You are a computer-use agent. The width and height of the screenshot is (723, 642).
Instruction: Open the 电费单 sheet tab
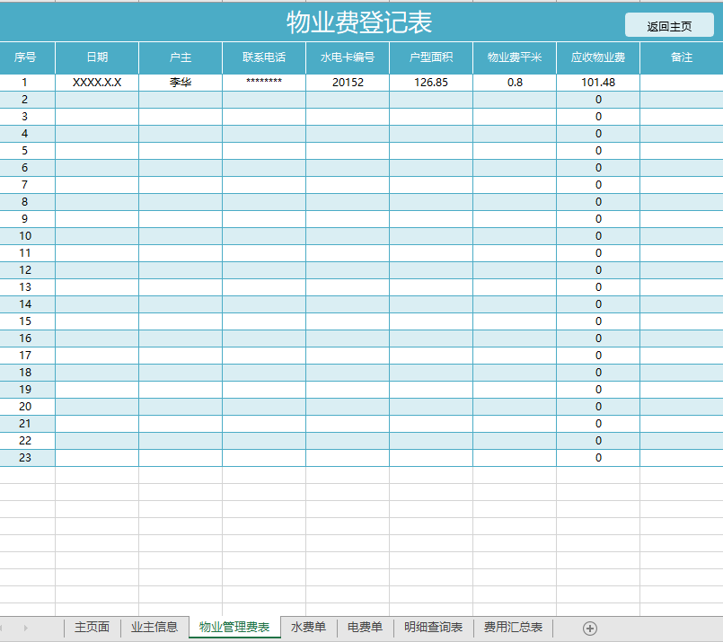pyautogui.click(x=363, y=628)
